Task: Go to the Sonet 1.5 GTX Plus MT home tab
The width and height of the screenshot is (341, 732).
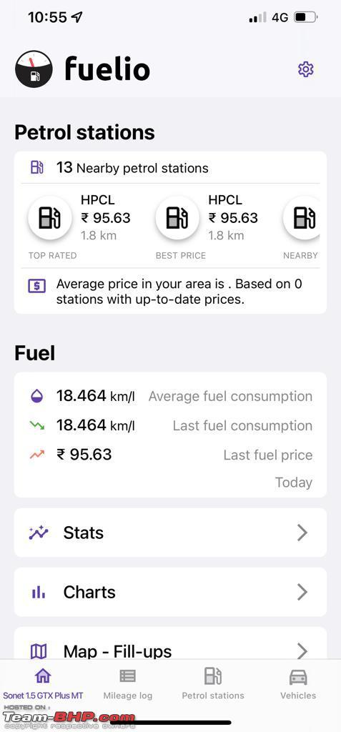Action: pos(43,685)
